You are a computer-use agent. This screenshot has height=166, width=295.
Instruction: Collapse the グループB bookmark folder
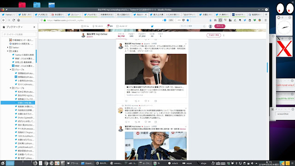pos(11,88)
